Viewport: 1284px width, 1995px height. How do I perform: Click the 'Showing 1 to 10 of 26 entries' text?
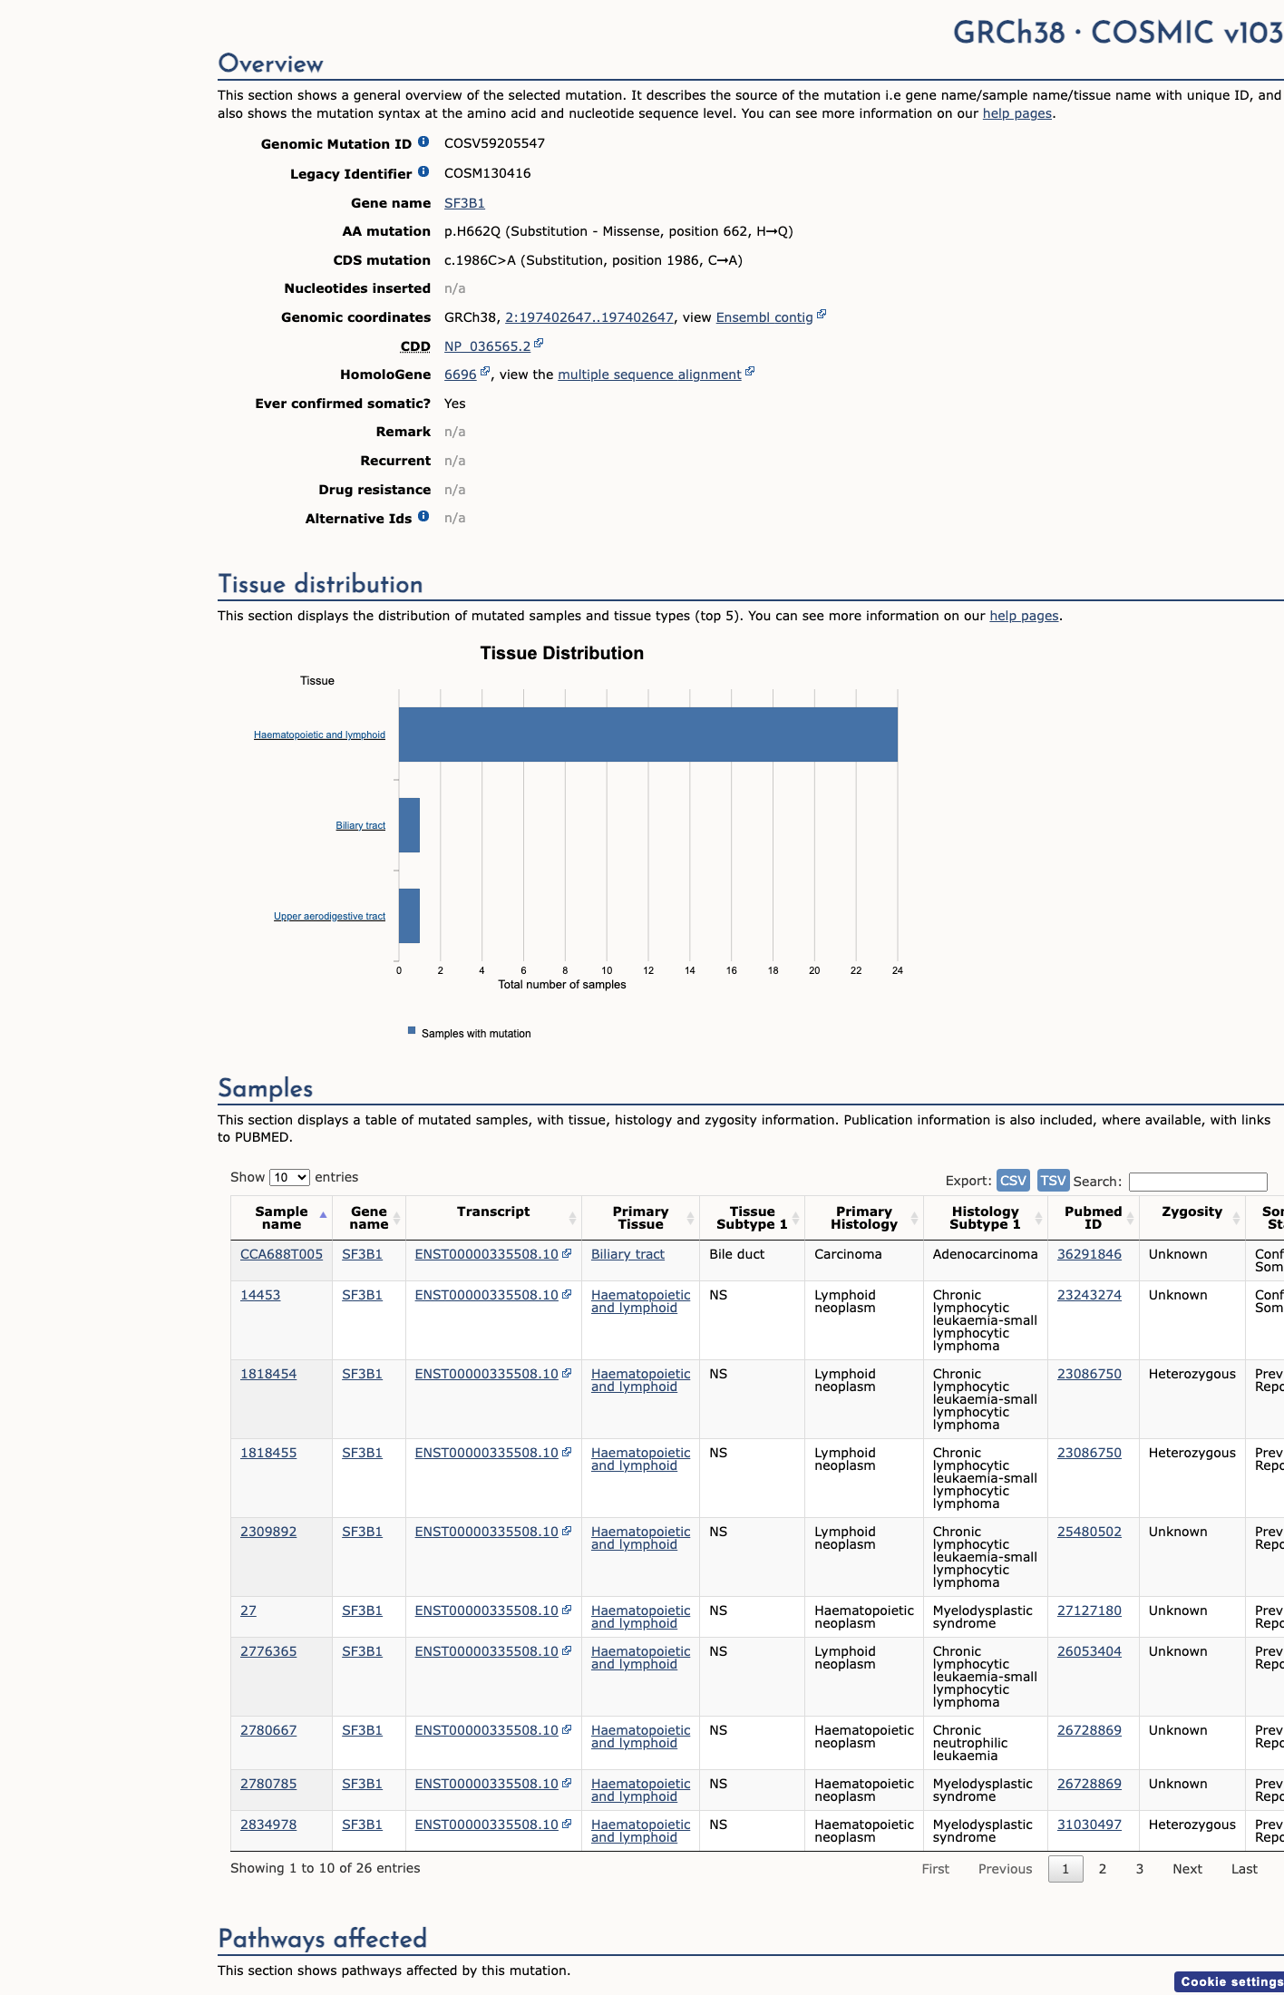click(326, 1868)
